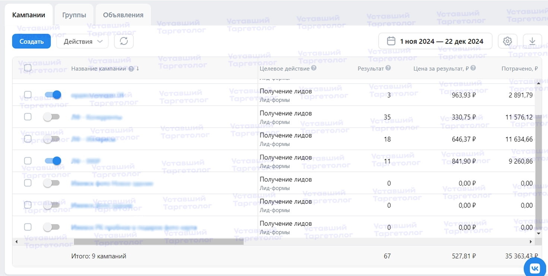548x276 pixels.
Task: Sort by campaign name arrow
Action: coord(137,68)
